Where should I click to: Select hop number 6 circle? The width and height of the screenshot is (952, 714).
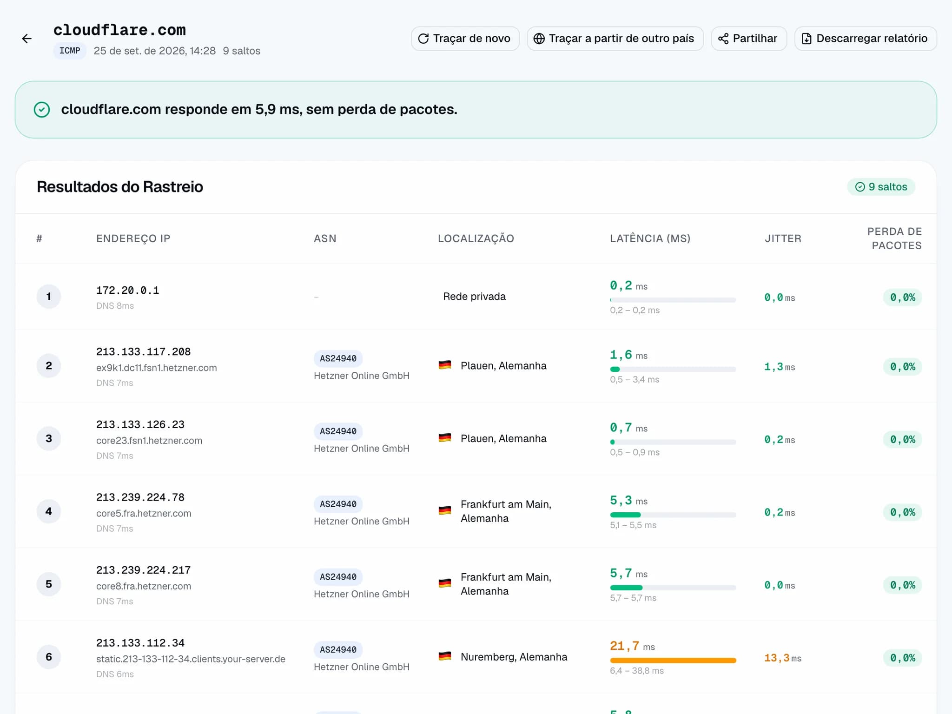49,657
